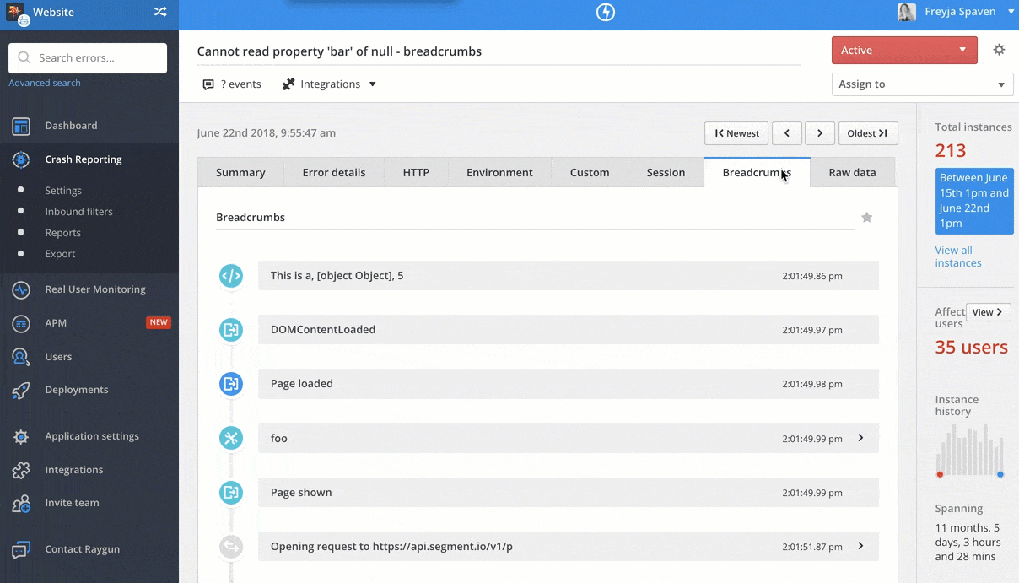The height and width of the screenshot is (583, 1019).
Task: Open the Raw data tab
Action: coord(852,172)
